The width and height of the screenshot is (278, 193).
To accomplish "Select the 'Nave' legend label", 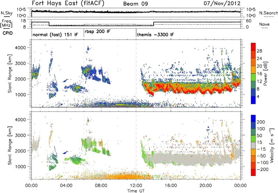I will click(264, 24).
